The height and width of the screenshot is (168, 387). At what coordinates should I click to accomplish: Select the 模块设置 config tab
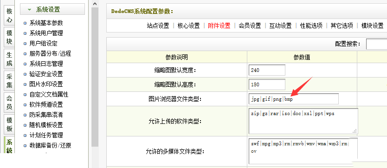pyautogui.click(x=373, y=26)
